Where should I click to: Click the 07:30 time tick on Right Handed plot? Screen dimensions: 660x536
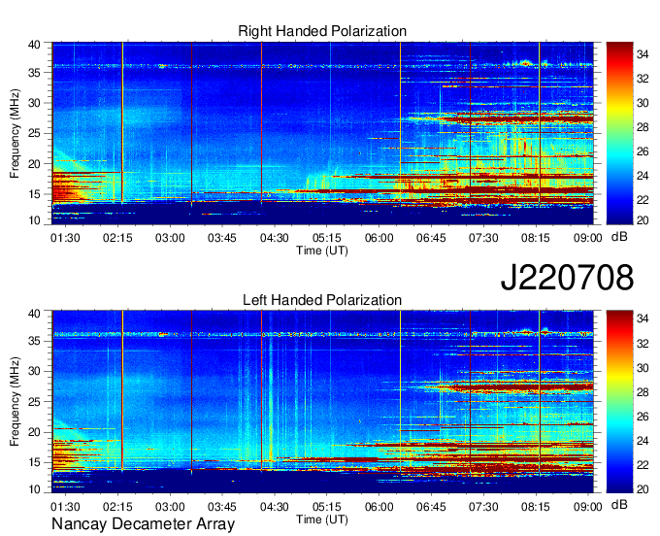[483, 238]
